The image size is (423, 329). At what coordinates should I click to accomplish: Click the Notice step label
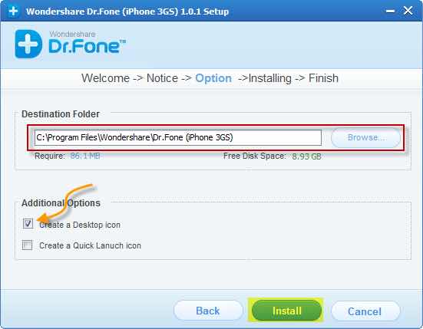162,78
